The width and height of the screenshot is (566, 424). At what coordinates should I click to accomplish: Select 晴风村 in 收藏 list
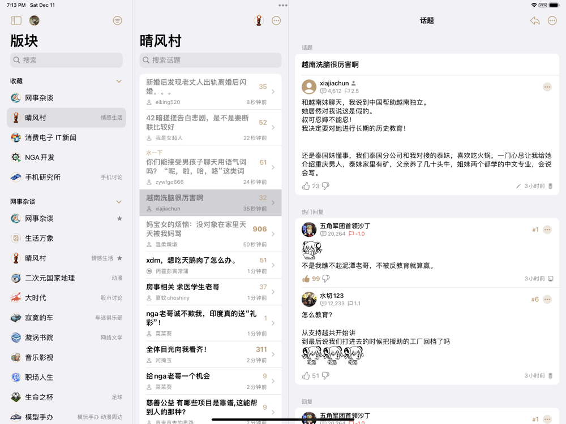click(x=66, y=118)
